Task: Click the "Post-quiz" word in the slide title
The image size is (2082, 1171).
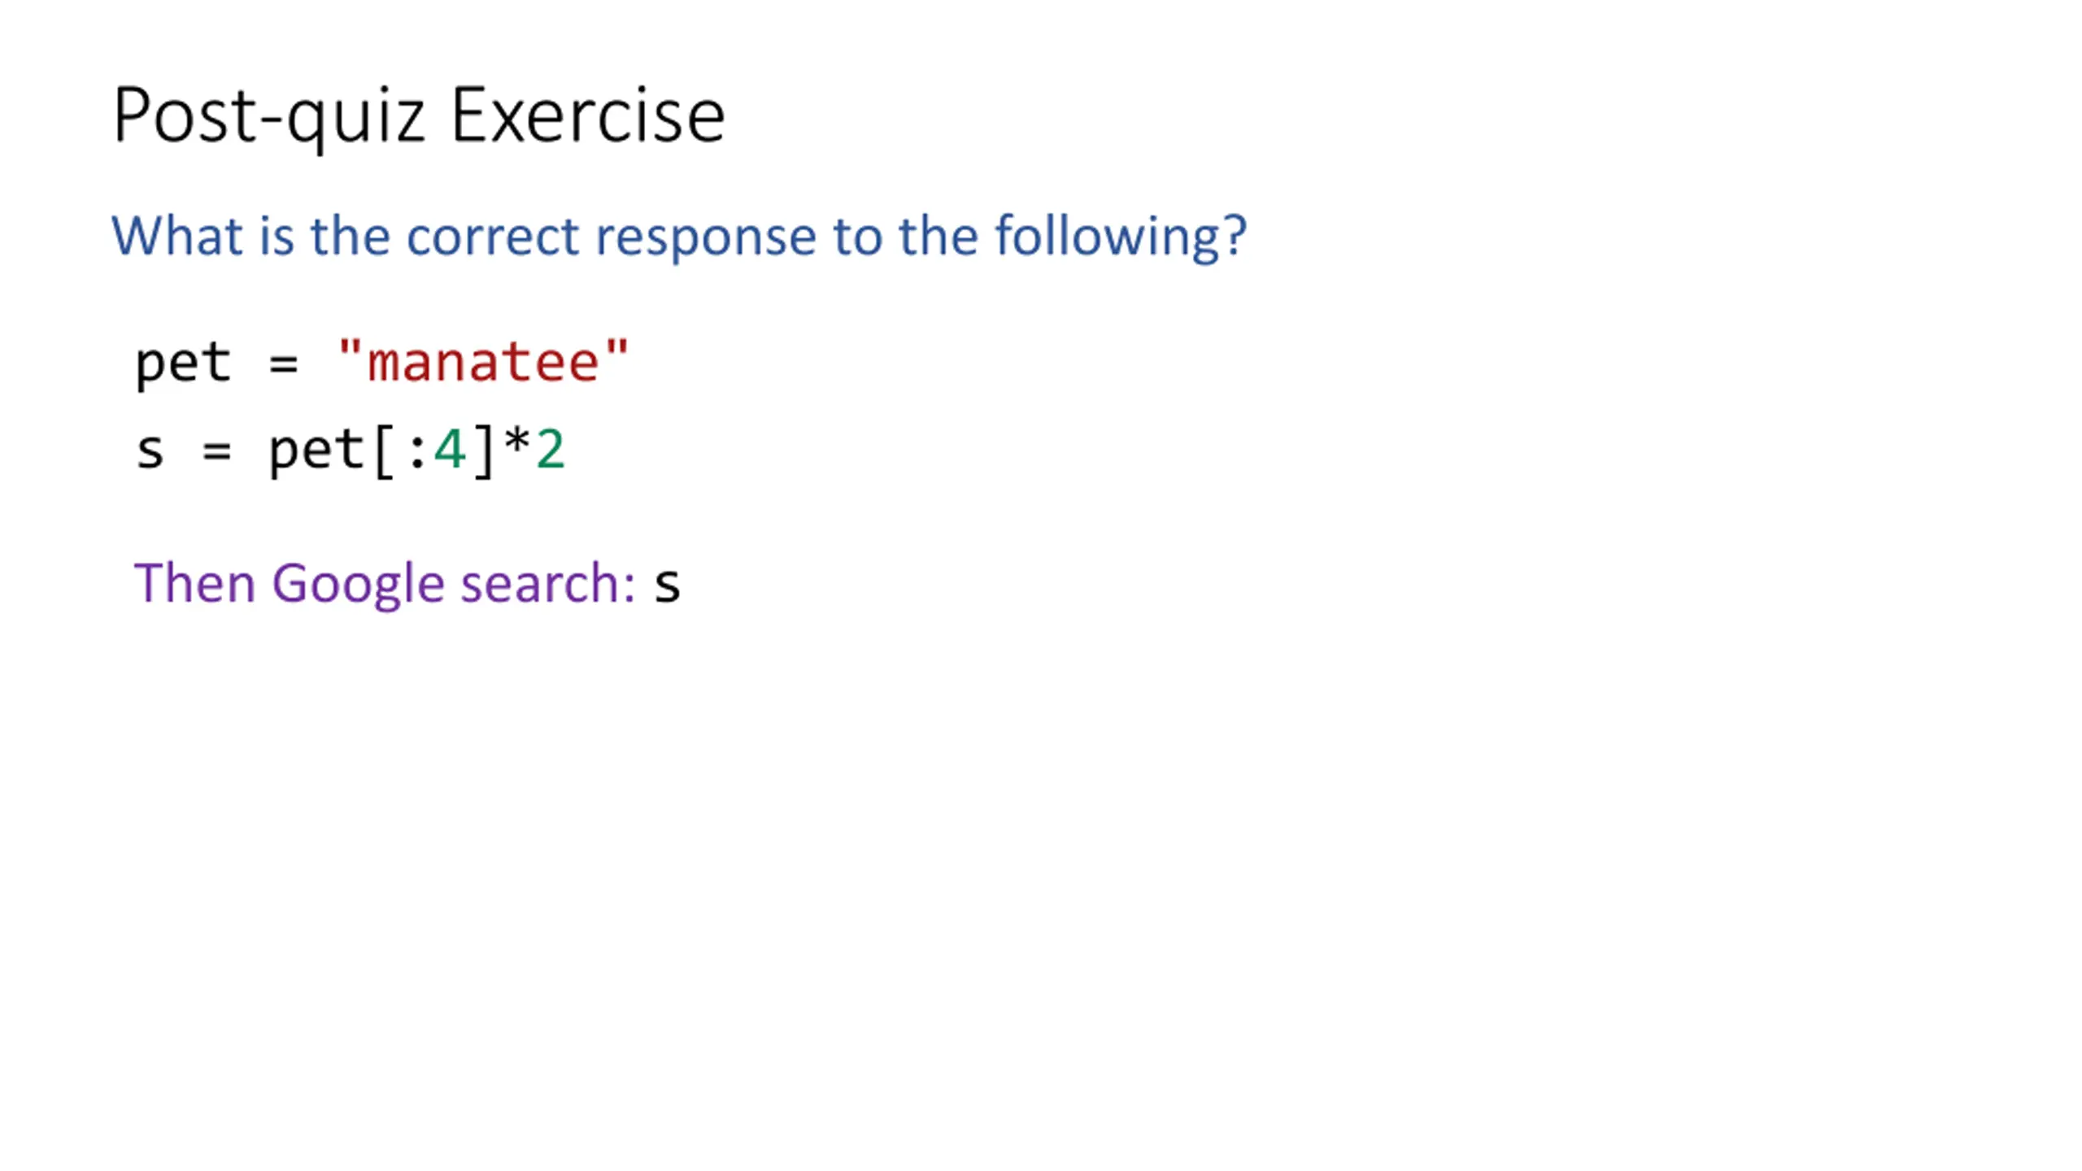Action: coord(268,115)
